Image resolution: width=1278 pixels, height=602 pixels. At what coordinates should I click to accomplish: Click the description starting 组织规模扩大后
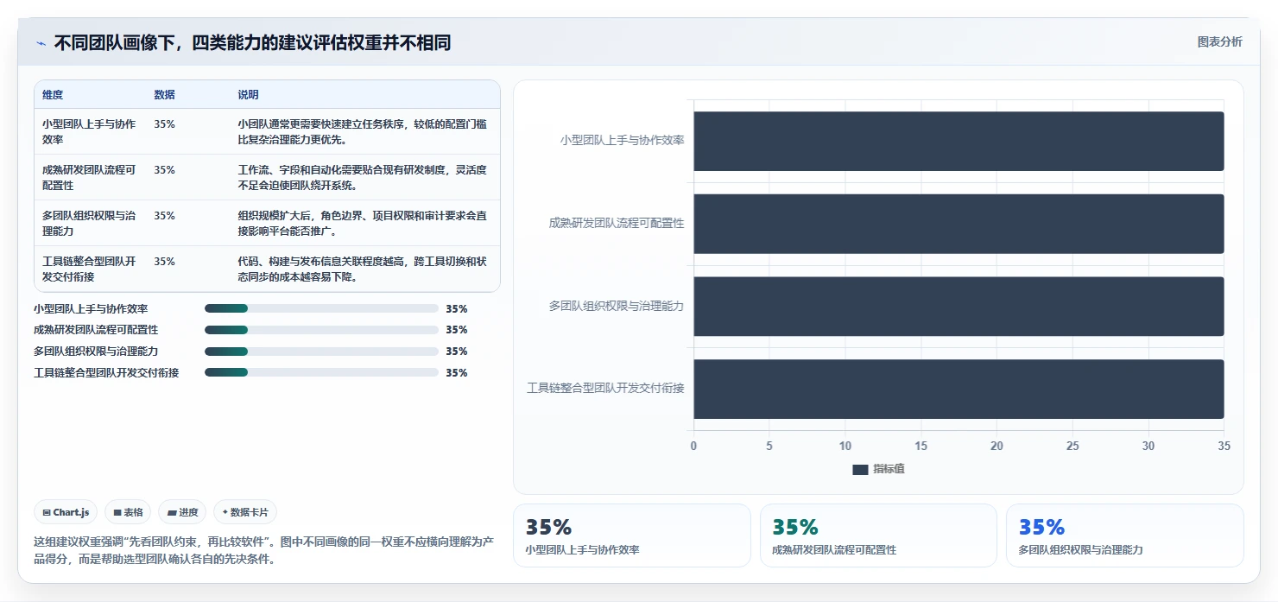point(363,223)
